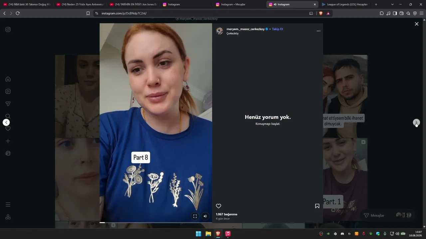Mute the video with the speaker button
Image resolution: width=426 pixels, height=239 pixels.
pyautogui.click(x=205, y=216)
